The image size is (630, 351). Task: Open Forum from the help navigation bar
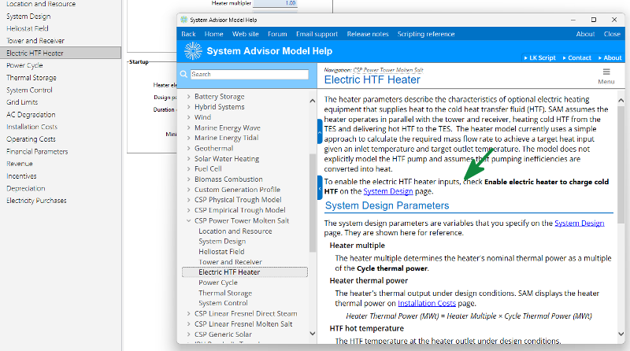click(x=277, y=34)
